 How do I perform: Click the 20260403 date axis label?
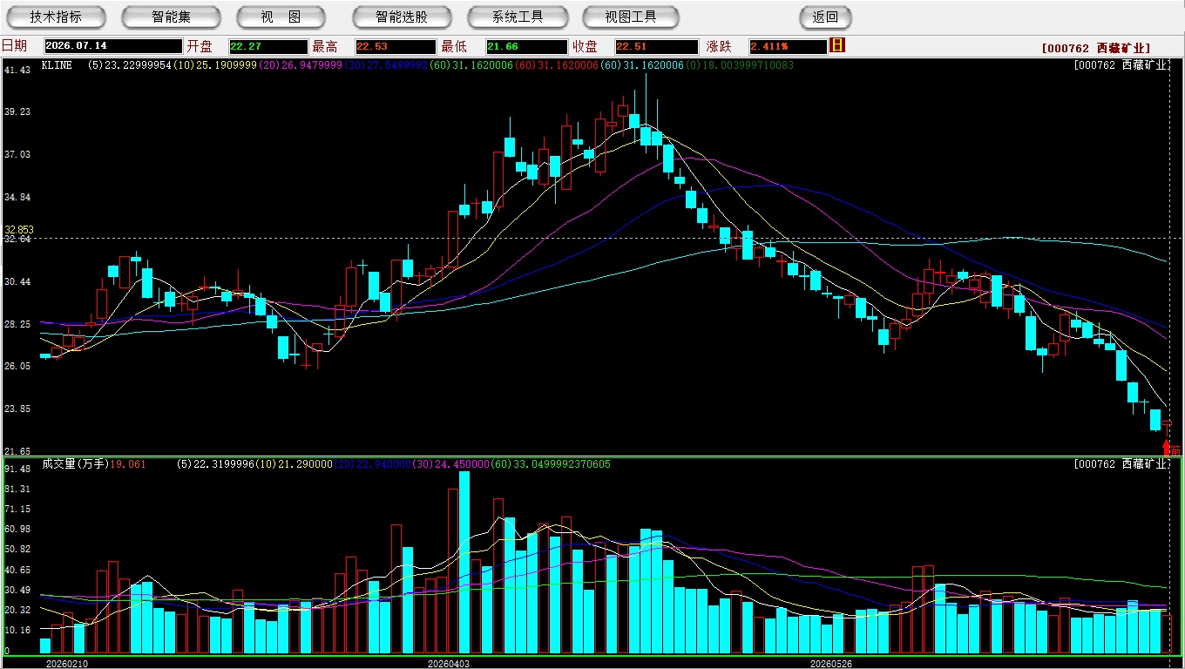pyautogui.click(x=448, y=663)
